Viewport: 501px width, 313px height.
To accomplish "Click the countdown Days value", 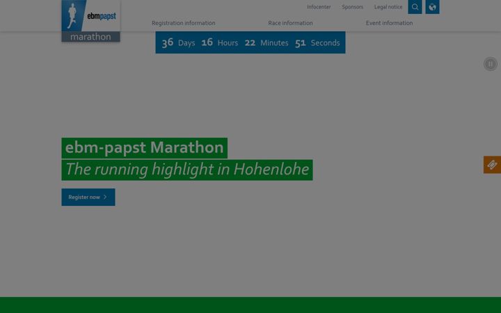I will pyautogui.click(x=168, y=42).
